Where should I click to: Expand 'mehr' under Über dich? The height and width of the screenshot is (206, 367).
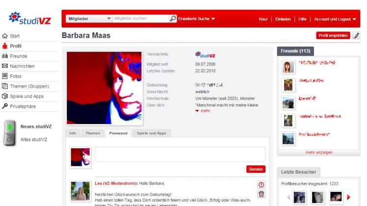[x=203, y=111]
